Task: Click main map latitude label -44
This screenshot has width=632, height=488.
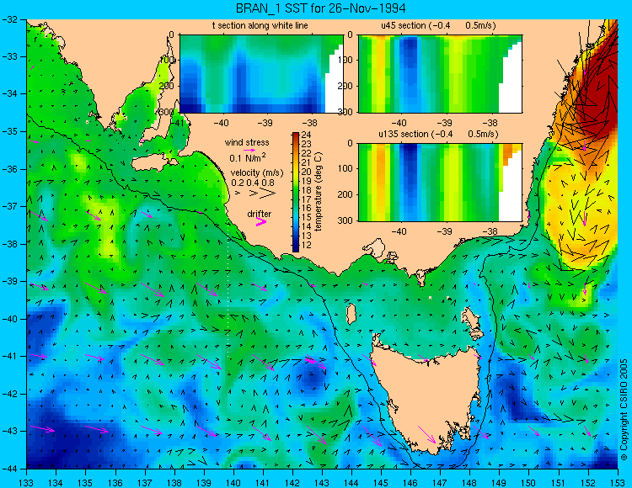Action: tap(9, 469)
